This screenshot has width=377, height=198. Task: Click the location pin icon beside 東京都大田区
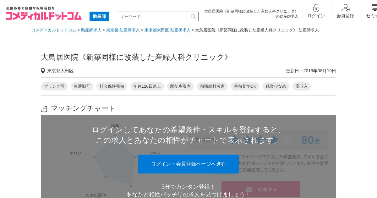pos(43,71)
